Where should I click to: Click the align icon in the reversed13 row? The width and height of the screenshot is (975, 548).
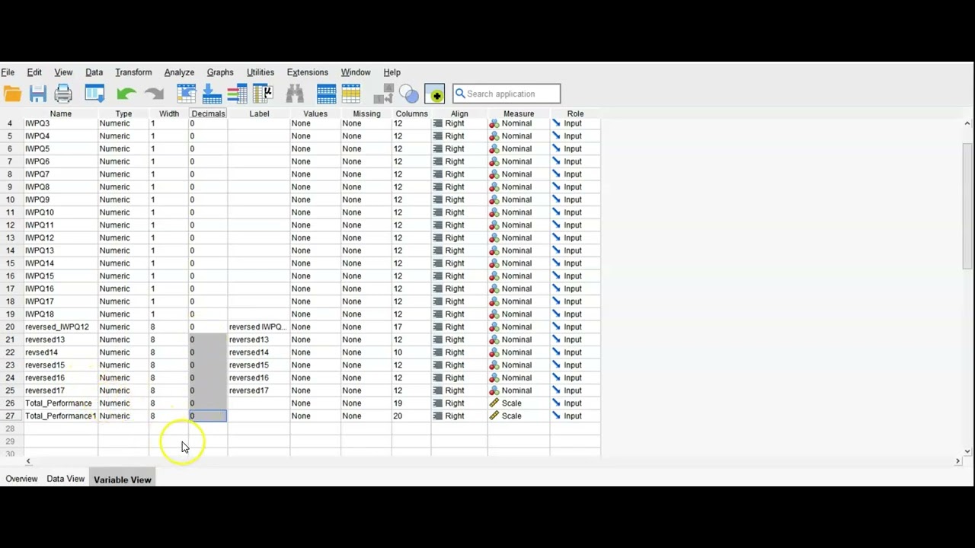(437, 339)
